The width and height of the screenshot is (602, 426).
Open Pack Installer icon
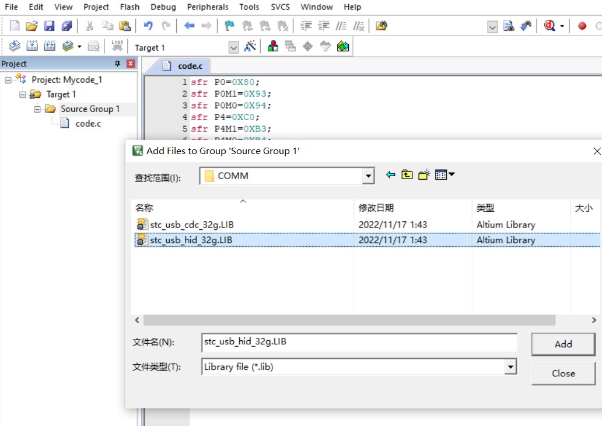click(343, 47)
